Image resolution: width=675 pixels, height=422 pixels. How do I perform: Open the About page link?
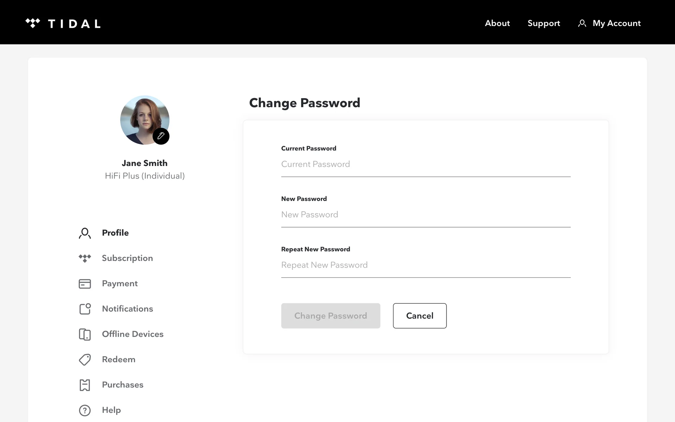pos(497,23)
